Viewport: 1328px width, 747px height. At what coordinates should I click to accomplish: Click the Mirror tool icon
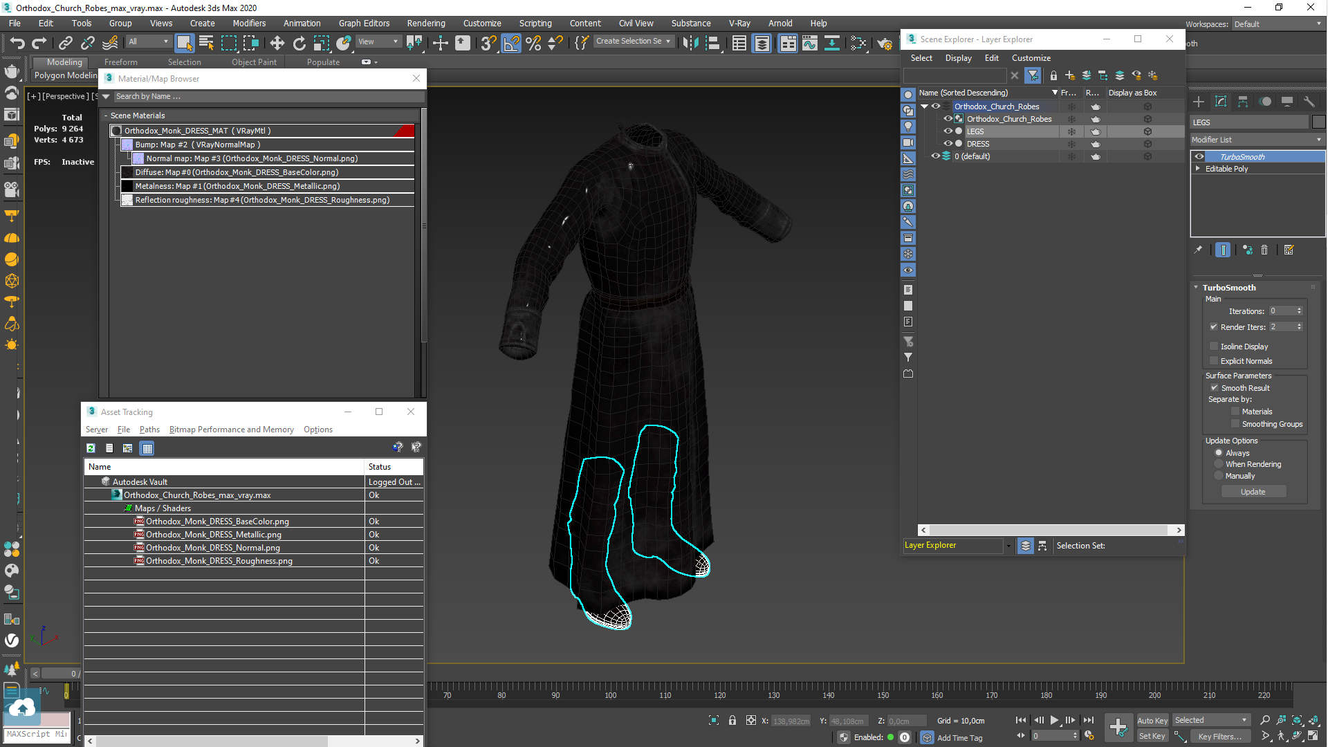coord(690,44)
